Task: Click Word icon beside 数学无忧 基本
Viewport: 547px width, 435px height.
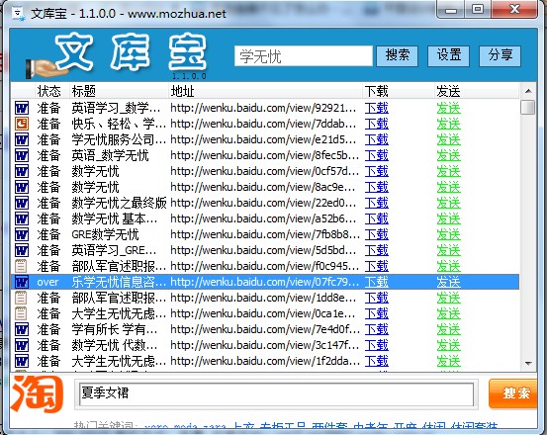Action: [x=22, y=218]
